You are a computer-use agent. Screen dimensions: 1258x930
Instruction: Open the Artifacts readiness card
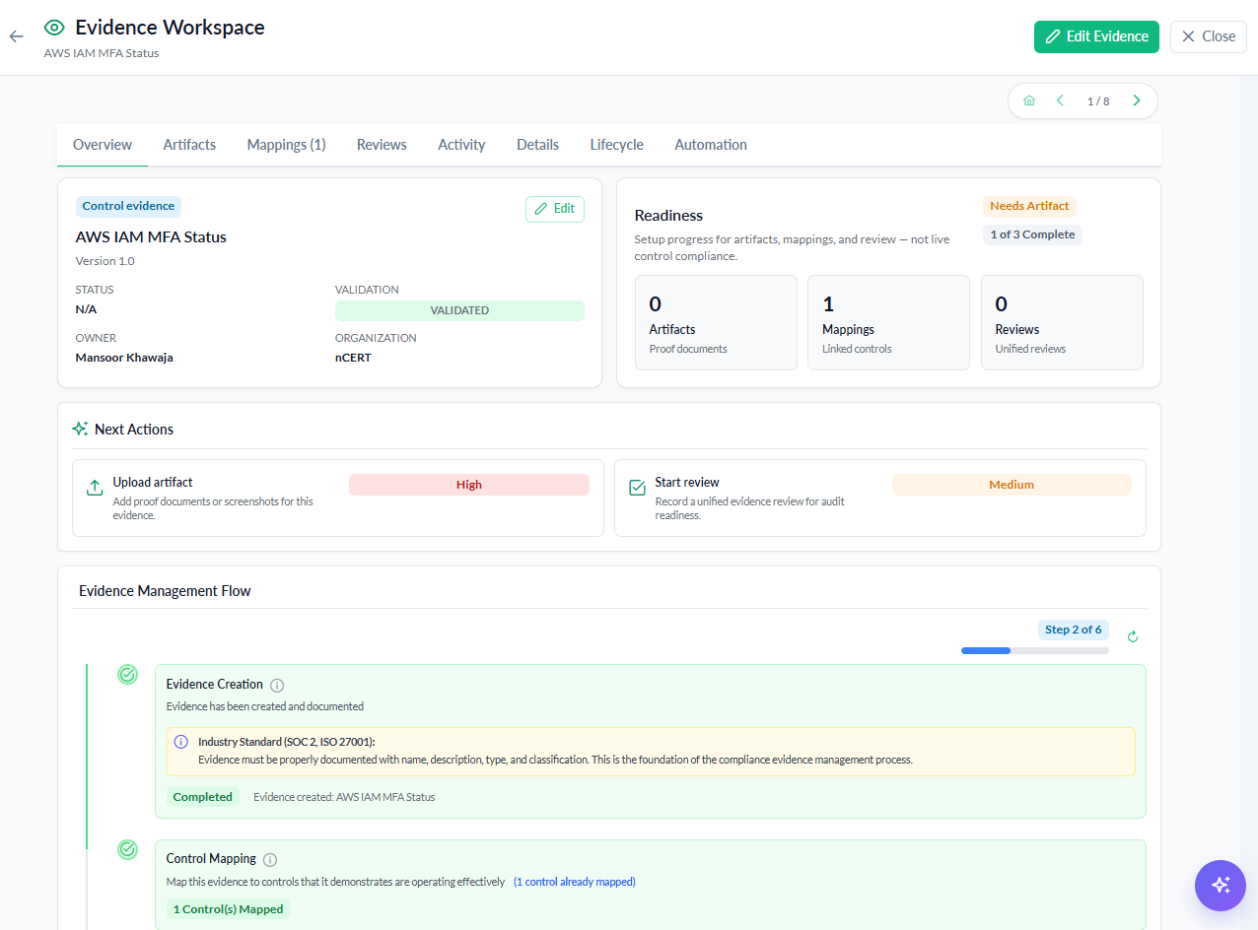tap(716, 323)
